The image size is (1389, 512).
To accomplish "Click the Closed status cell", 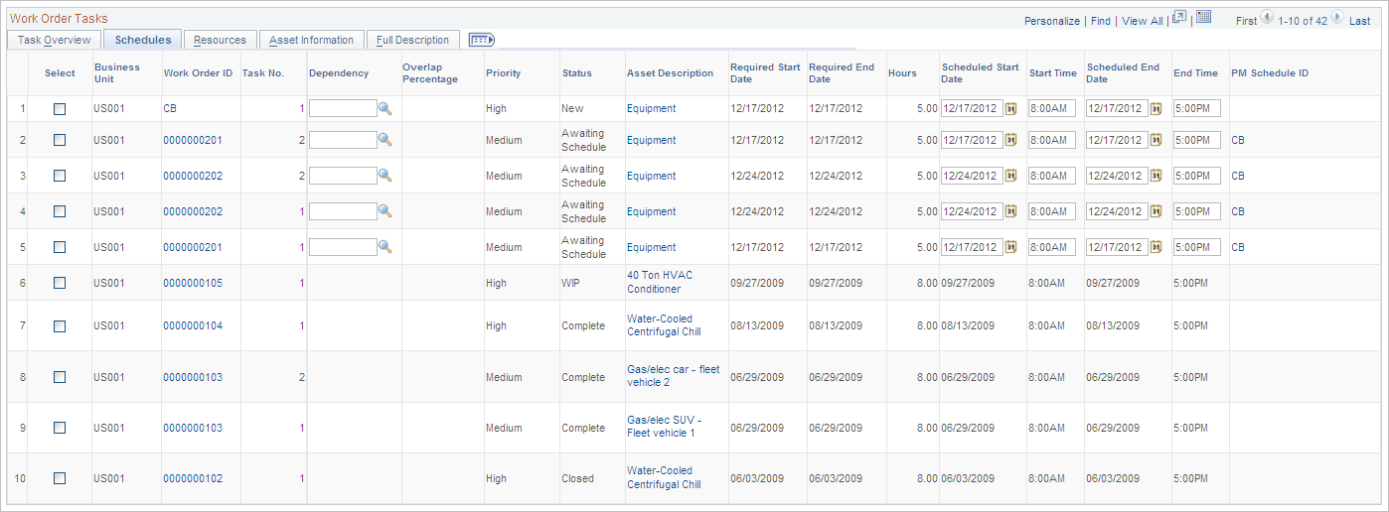I will pos(577,478).
